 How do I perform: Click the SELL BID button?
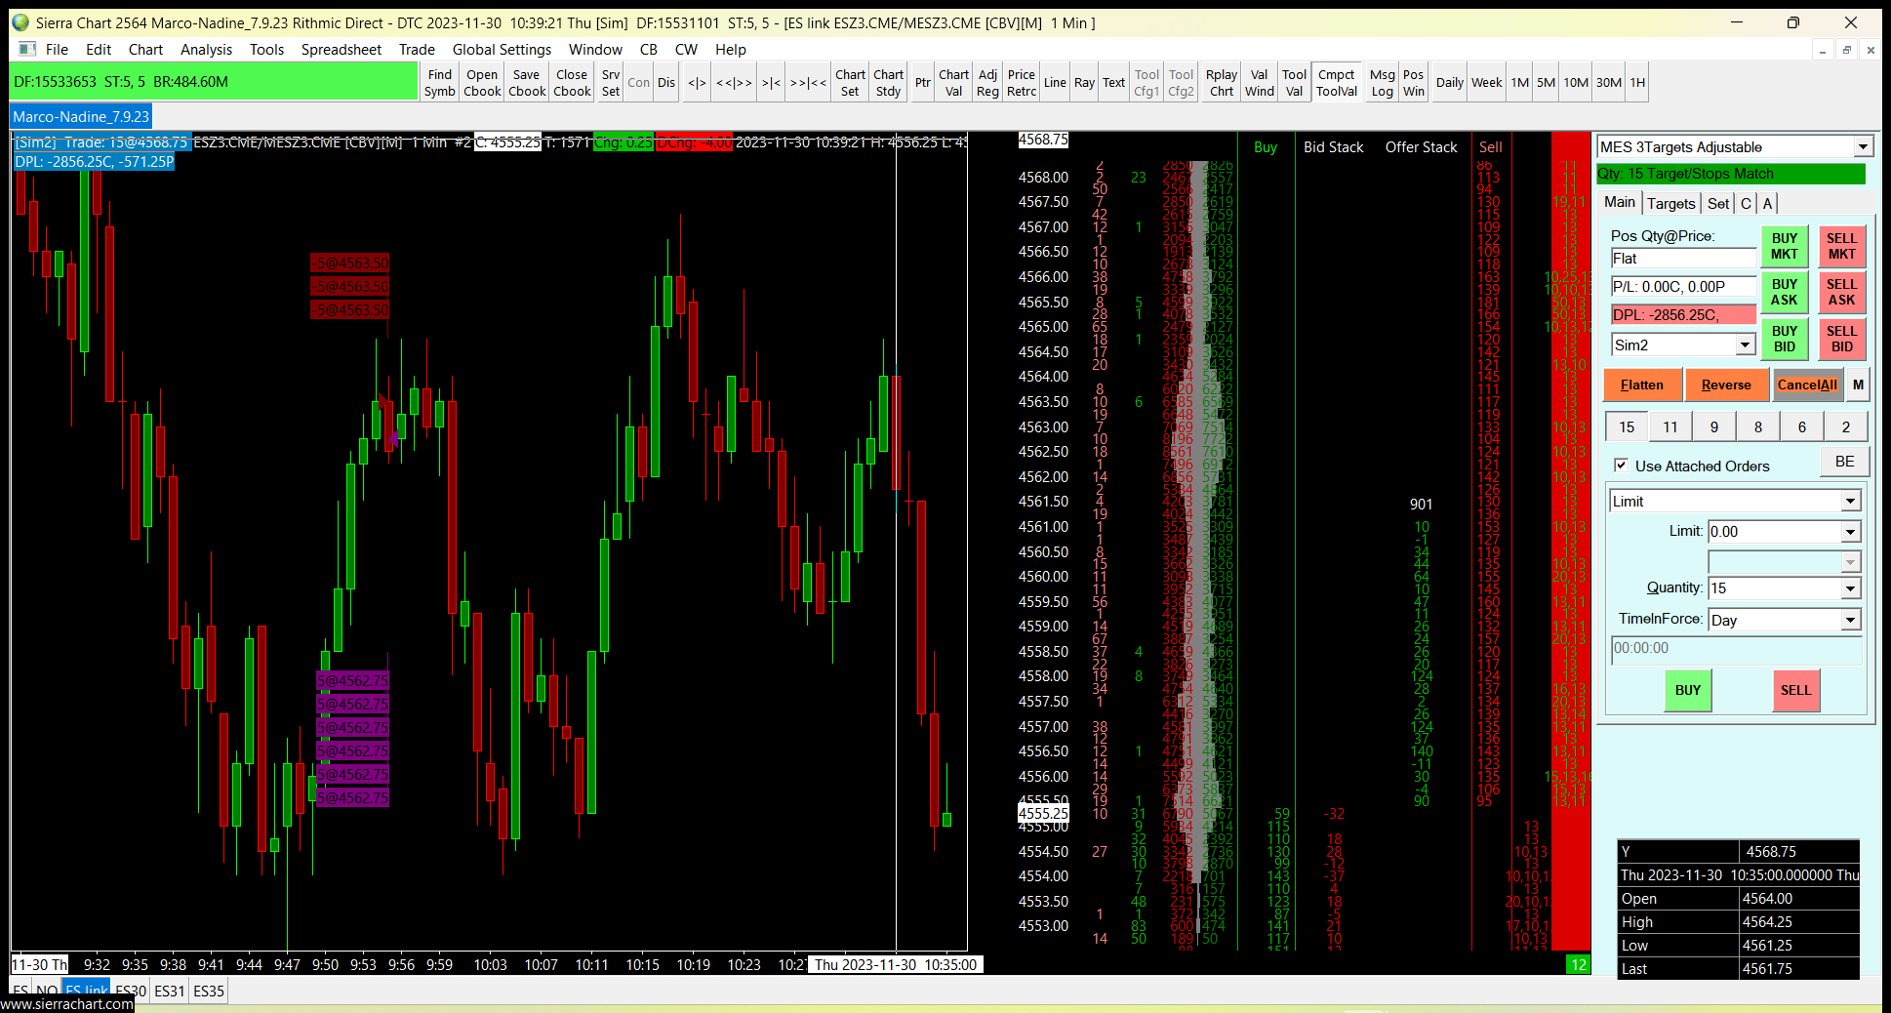1841,339
